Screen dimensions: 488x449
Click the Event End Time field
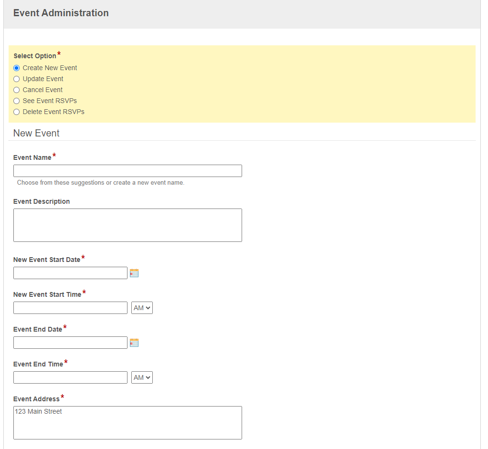70,377
